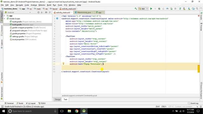The width and height of the screenshot is (203, 114).
Task: Select build.gradle (Project: textview_demo) file
Action: point(26,22)
